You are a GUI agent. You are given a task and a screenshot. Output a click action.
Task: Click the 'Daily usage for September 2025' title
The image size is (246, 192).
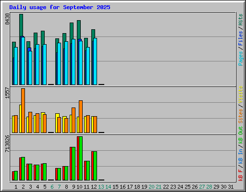(60, 7)
